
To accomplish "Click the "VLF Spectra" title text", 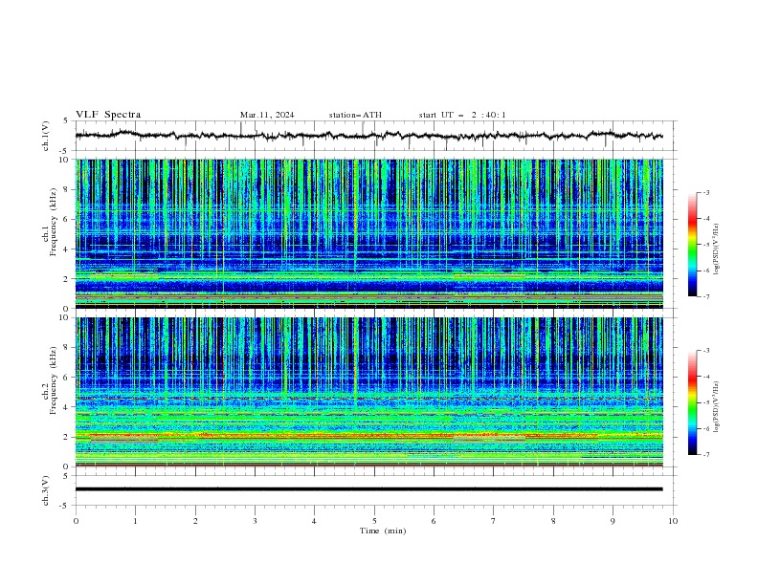I will click(x=108, y=115).
